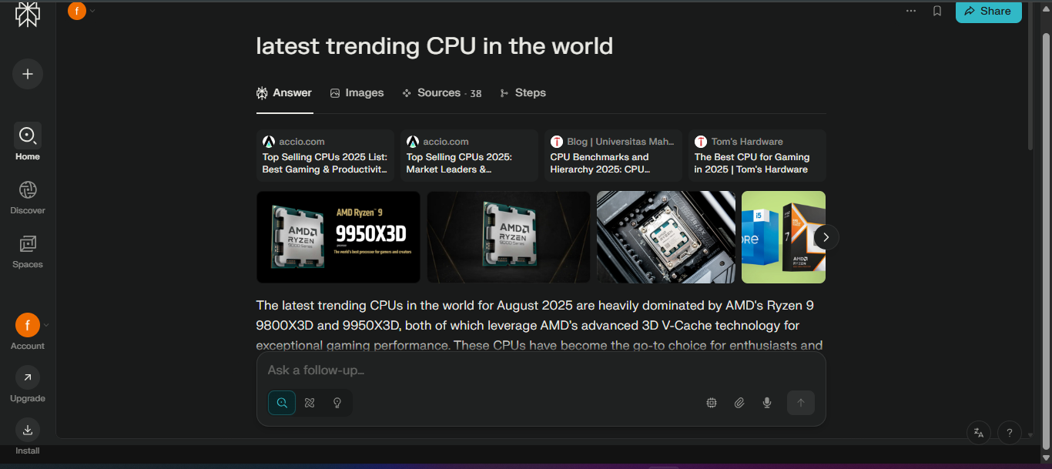
Task: Click the Install download icon
Action: point(28,430)
